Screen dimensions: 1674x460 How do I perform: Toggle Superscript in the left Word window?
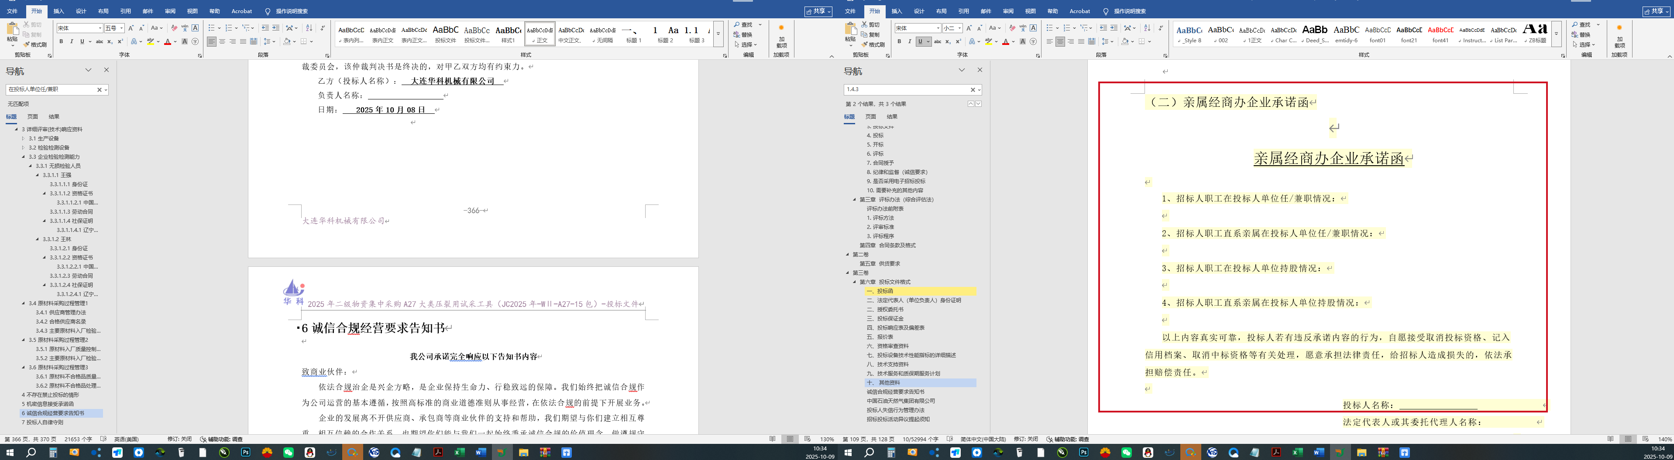tap(120, 41)
